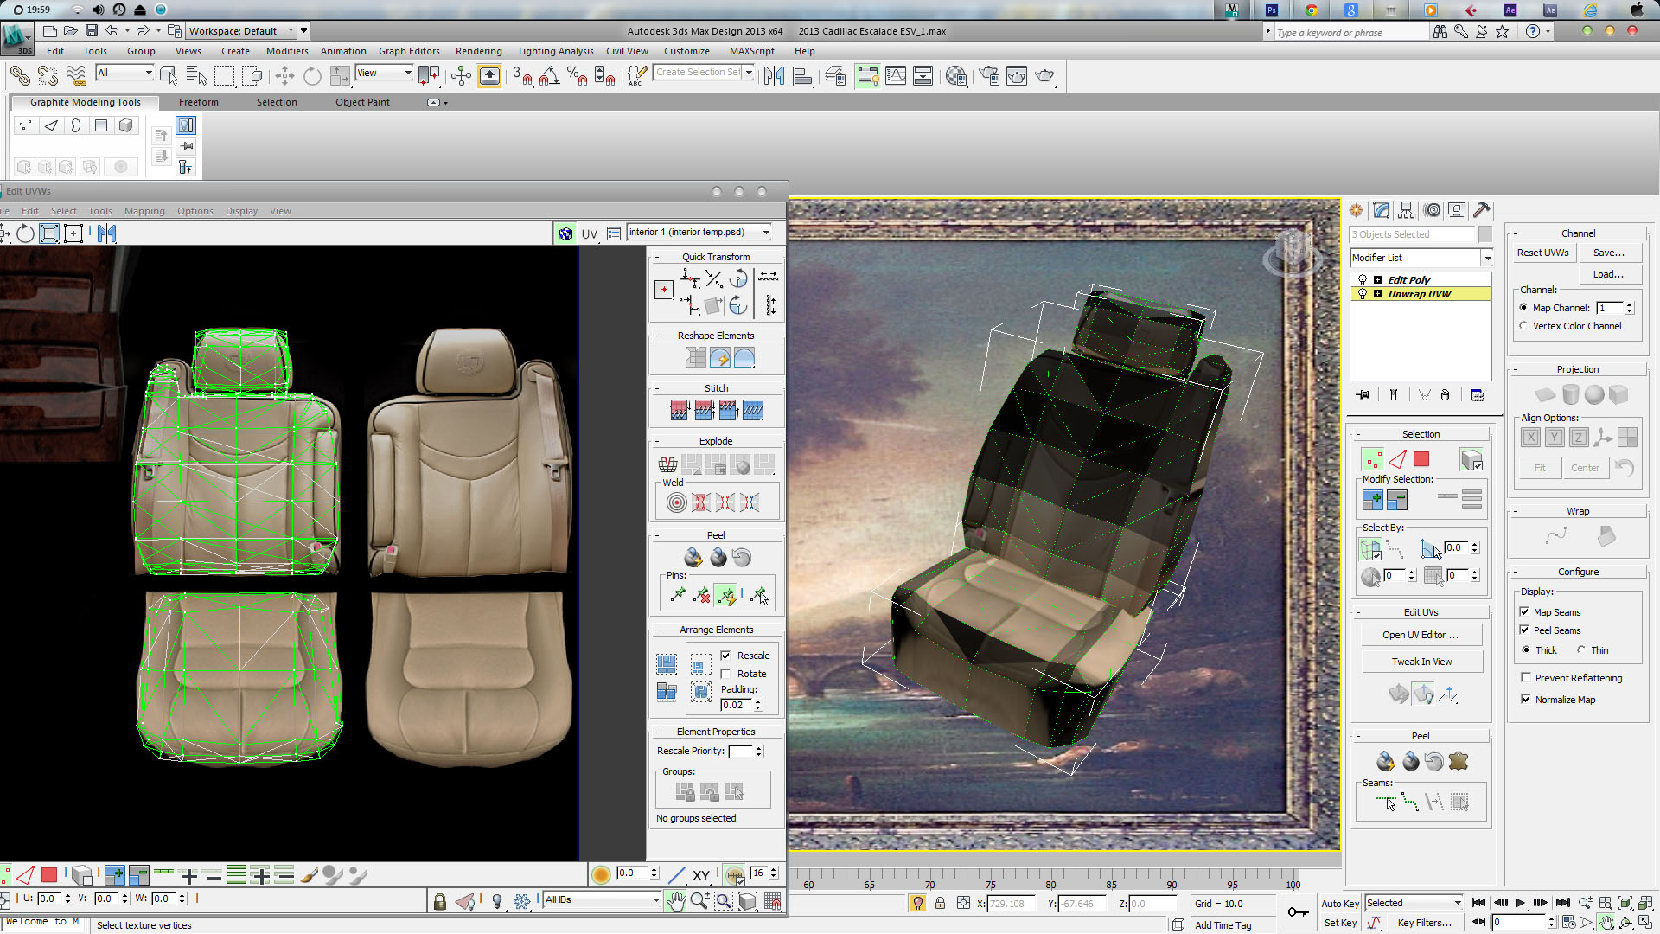Click the Select and Move tool in main toolbar
Viewport: 1660px width, 934px height.
tap(284, 76)
